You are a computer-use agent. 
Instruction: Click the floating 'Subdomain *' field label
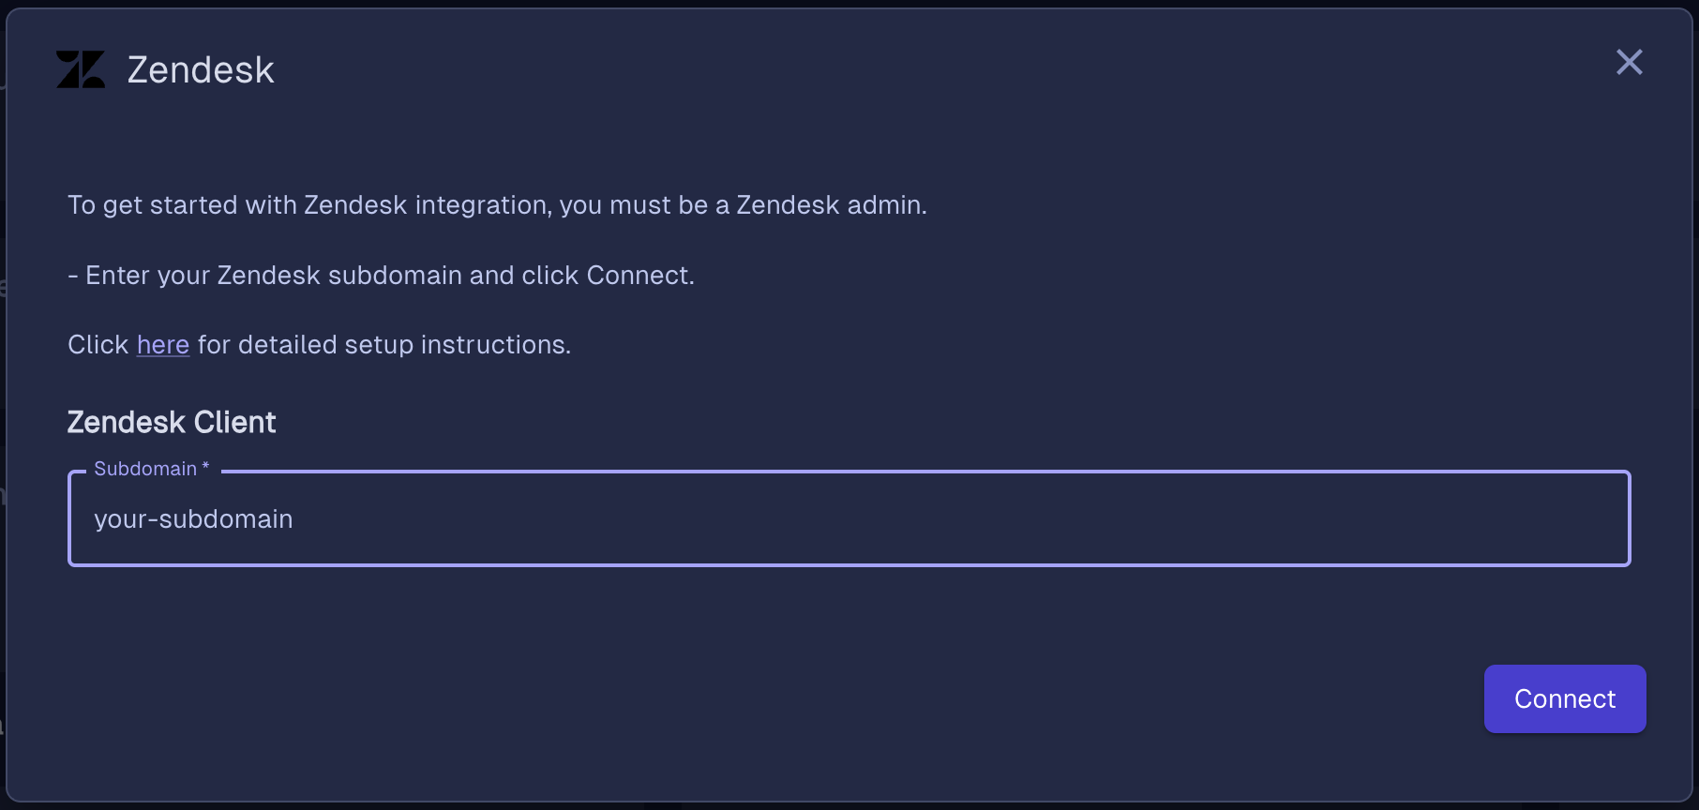(x=151, y=469)
